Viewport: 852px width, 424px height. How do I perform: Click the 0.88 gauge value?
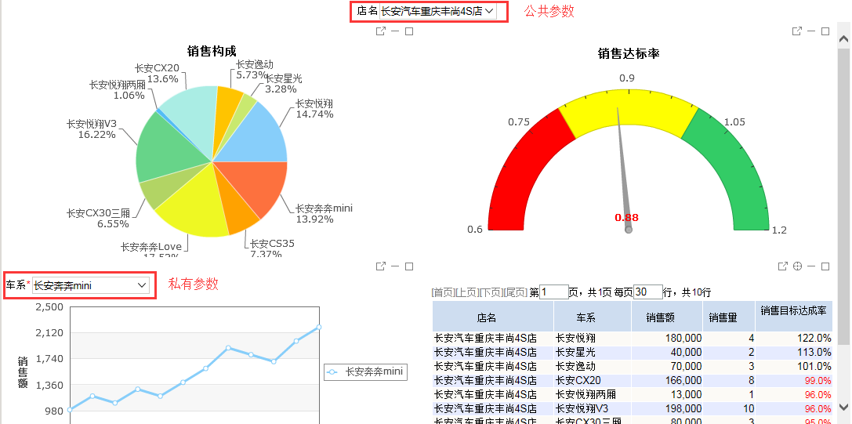click(x=626, y=217)
